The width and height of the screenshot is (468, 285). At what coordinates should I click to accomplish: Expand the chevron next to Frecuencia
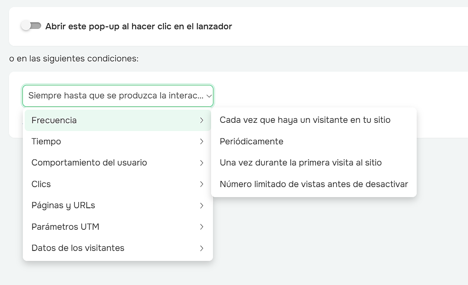coord(202,120)
